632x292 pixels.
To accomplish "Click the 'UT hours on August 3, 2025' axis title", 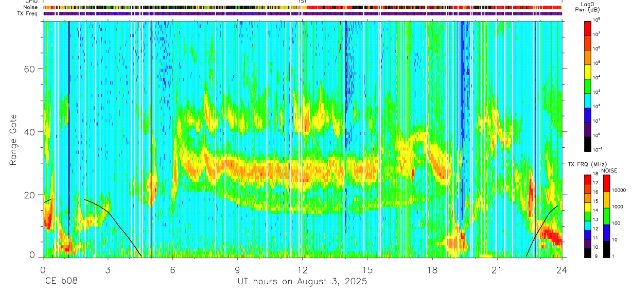I will point(302,282).
